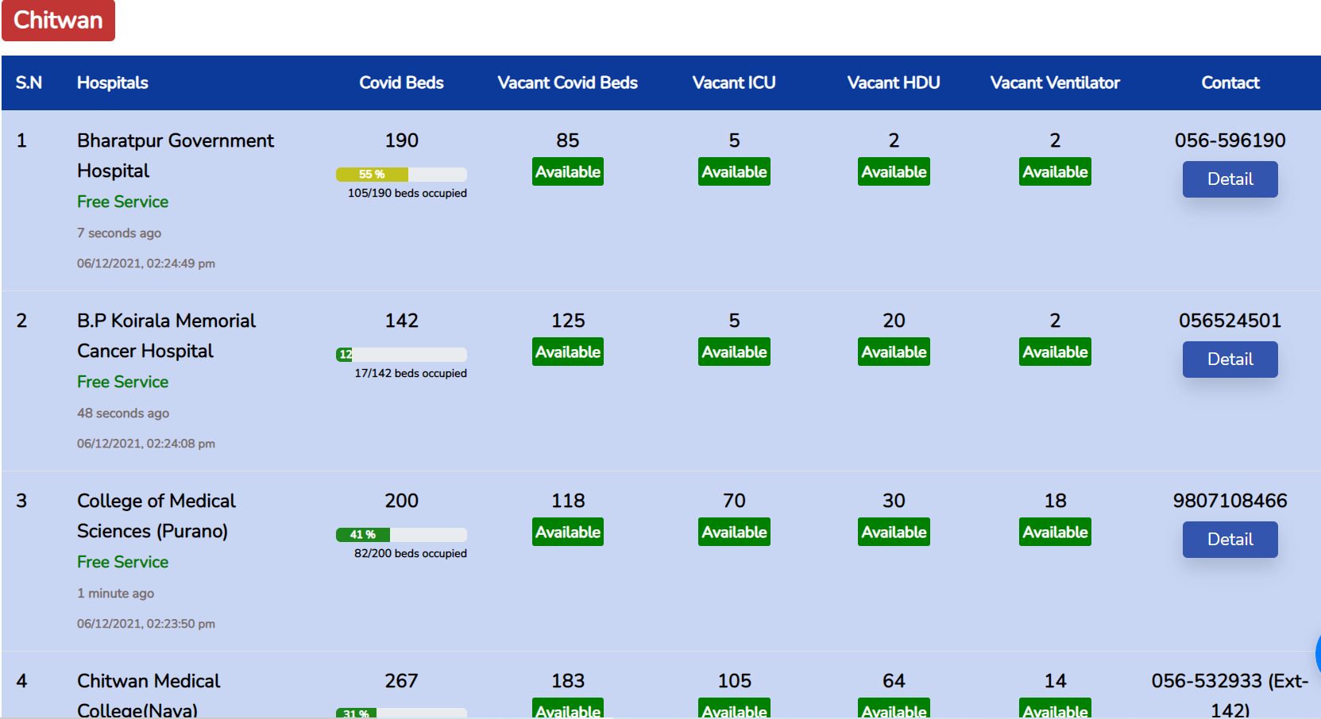Image resolution: width=1321 pixels, height=719 pixels.
Task: Click the '105/190 beds occupied' label
Action: point(408,193)
